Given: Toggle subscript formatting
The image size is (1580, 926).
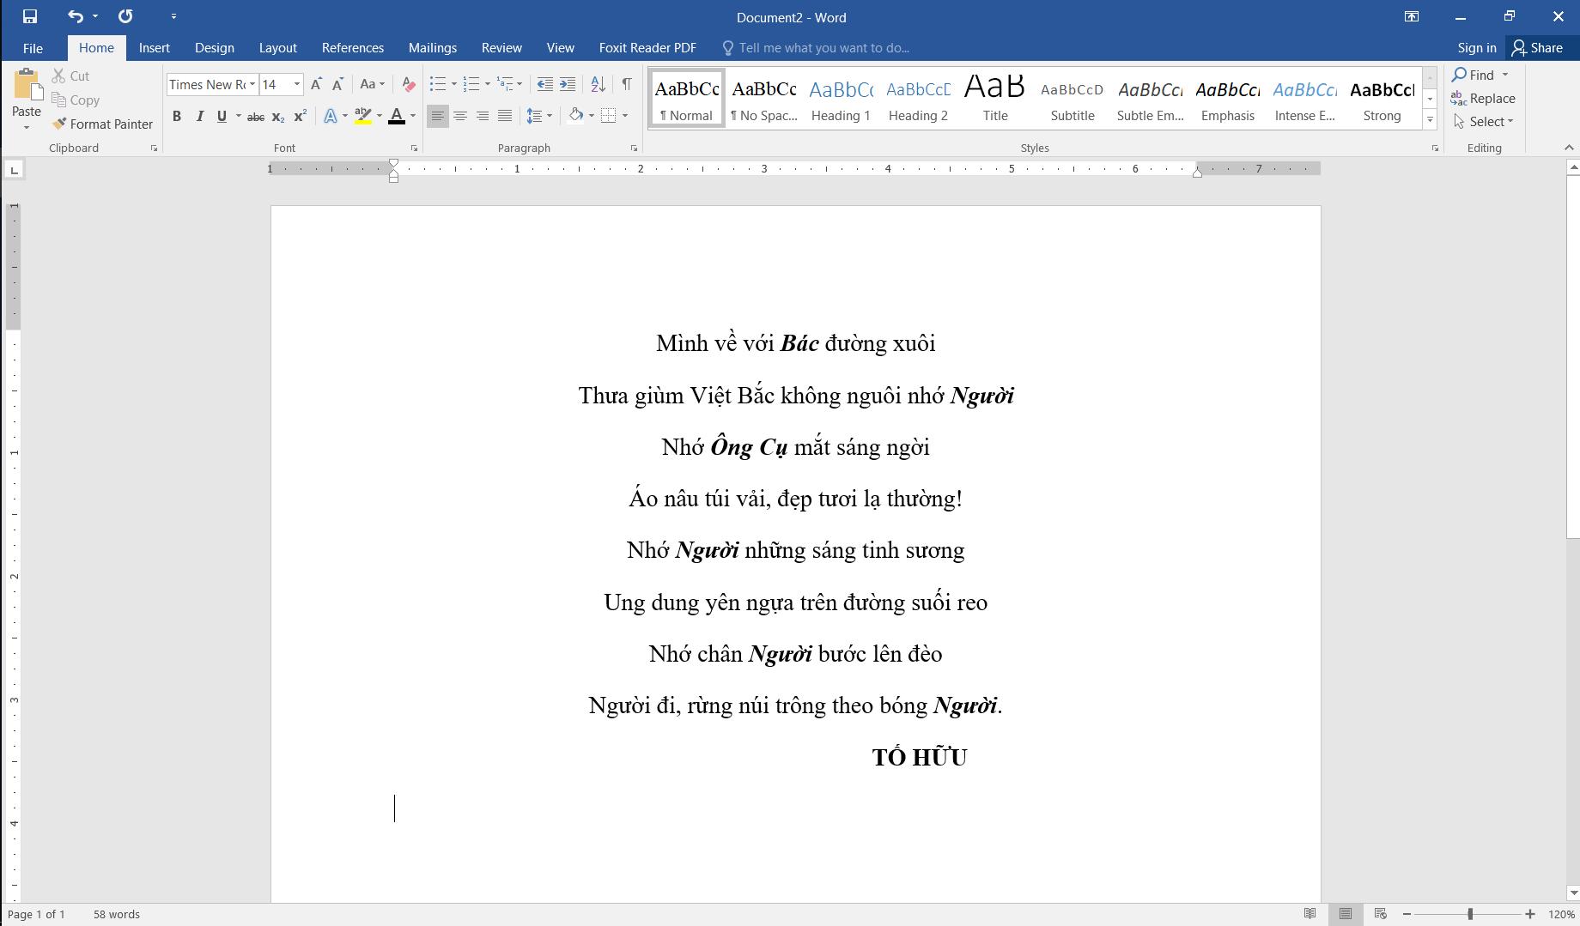Looking at the screenshot, I should [277, 116].
